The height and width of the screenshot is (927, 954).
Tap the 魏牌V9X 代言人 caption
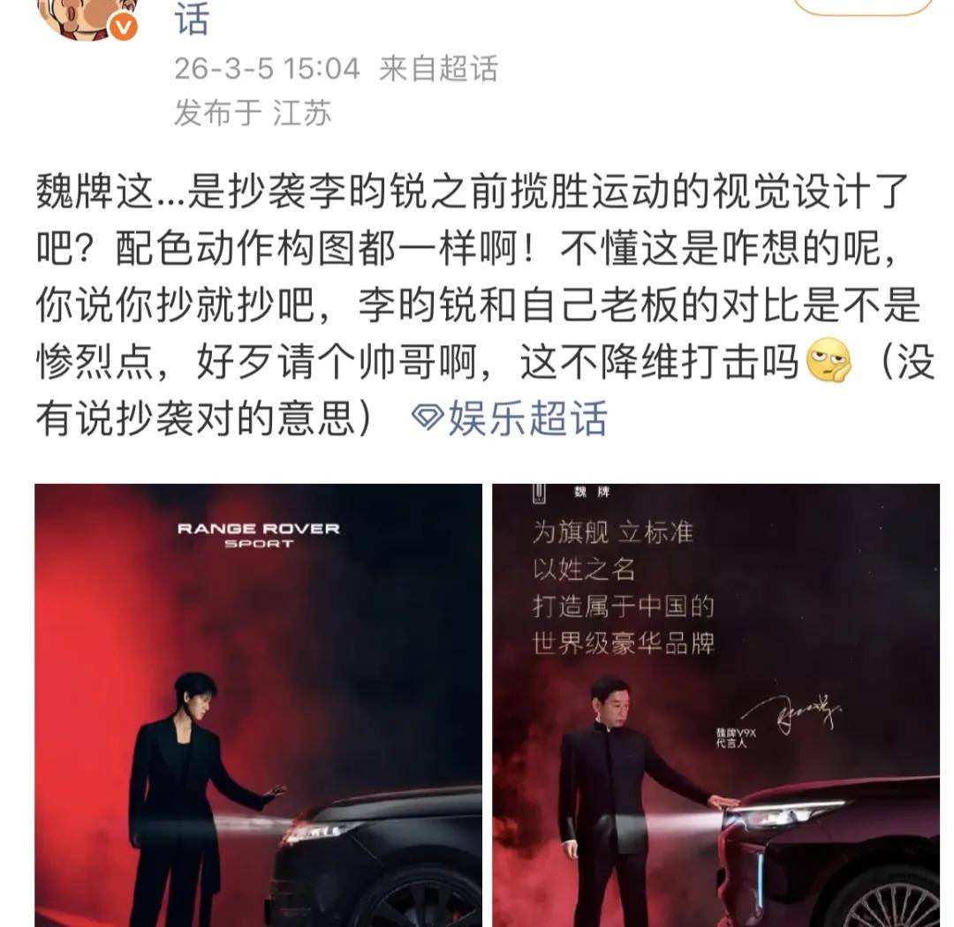coord(736,738)
